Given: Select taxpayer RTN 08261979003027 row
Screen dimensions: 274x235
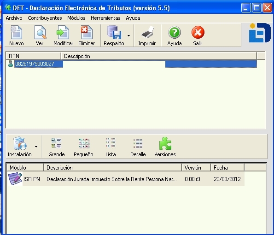Looking at the screenshot, I should coord(132,64).
